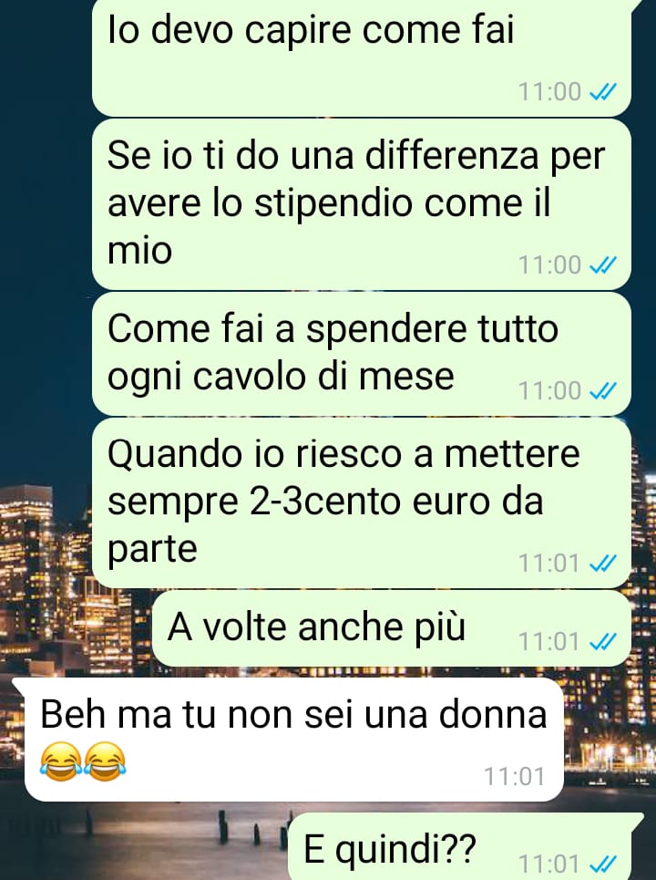Select the 'Quando io riesco a mettere' message
The width and height of the screenshot is (656, 880).
362,502
